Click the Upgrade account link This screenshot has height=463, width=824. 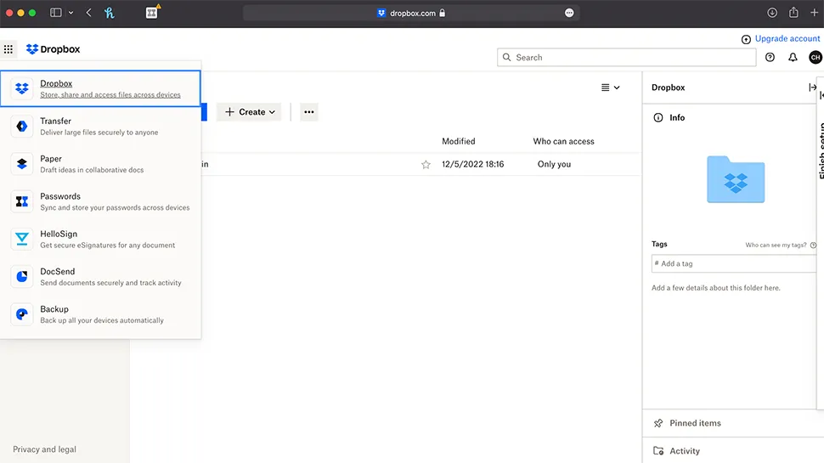coord(781,39)
